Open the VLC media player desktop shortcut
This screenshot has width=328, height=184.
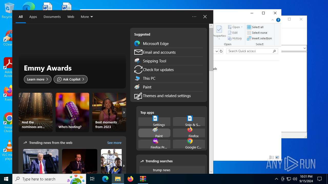coord(8,150)
